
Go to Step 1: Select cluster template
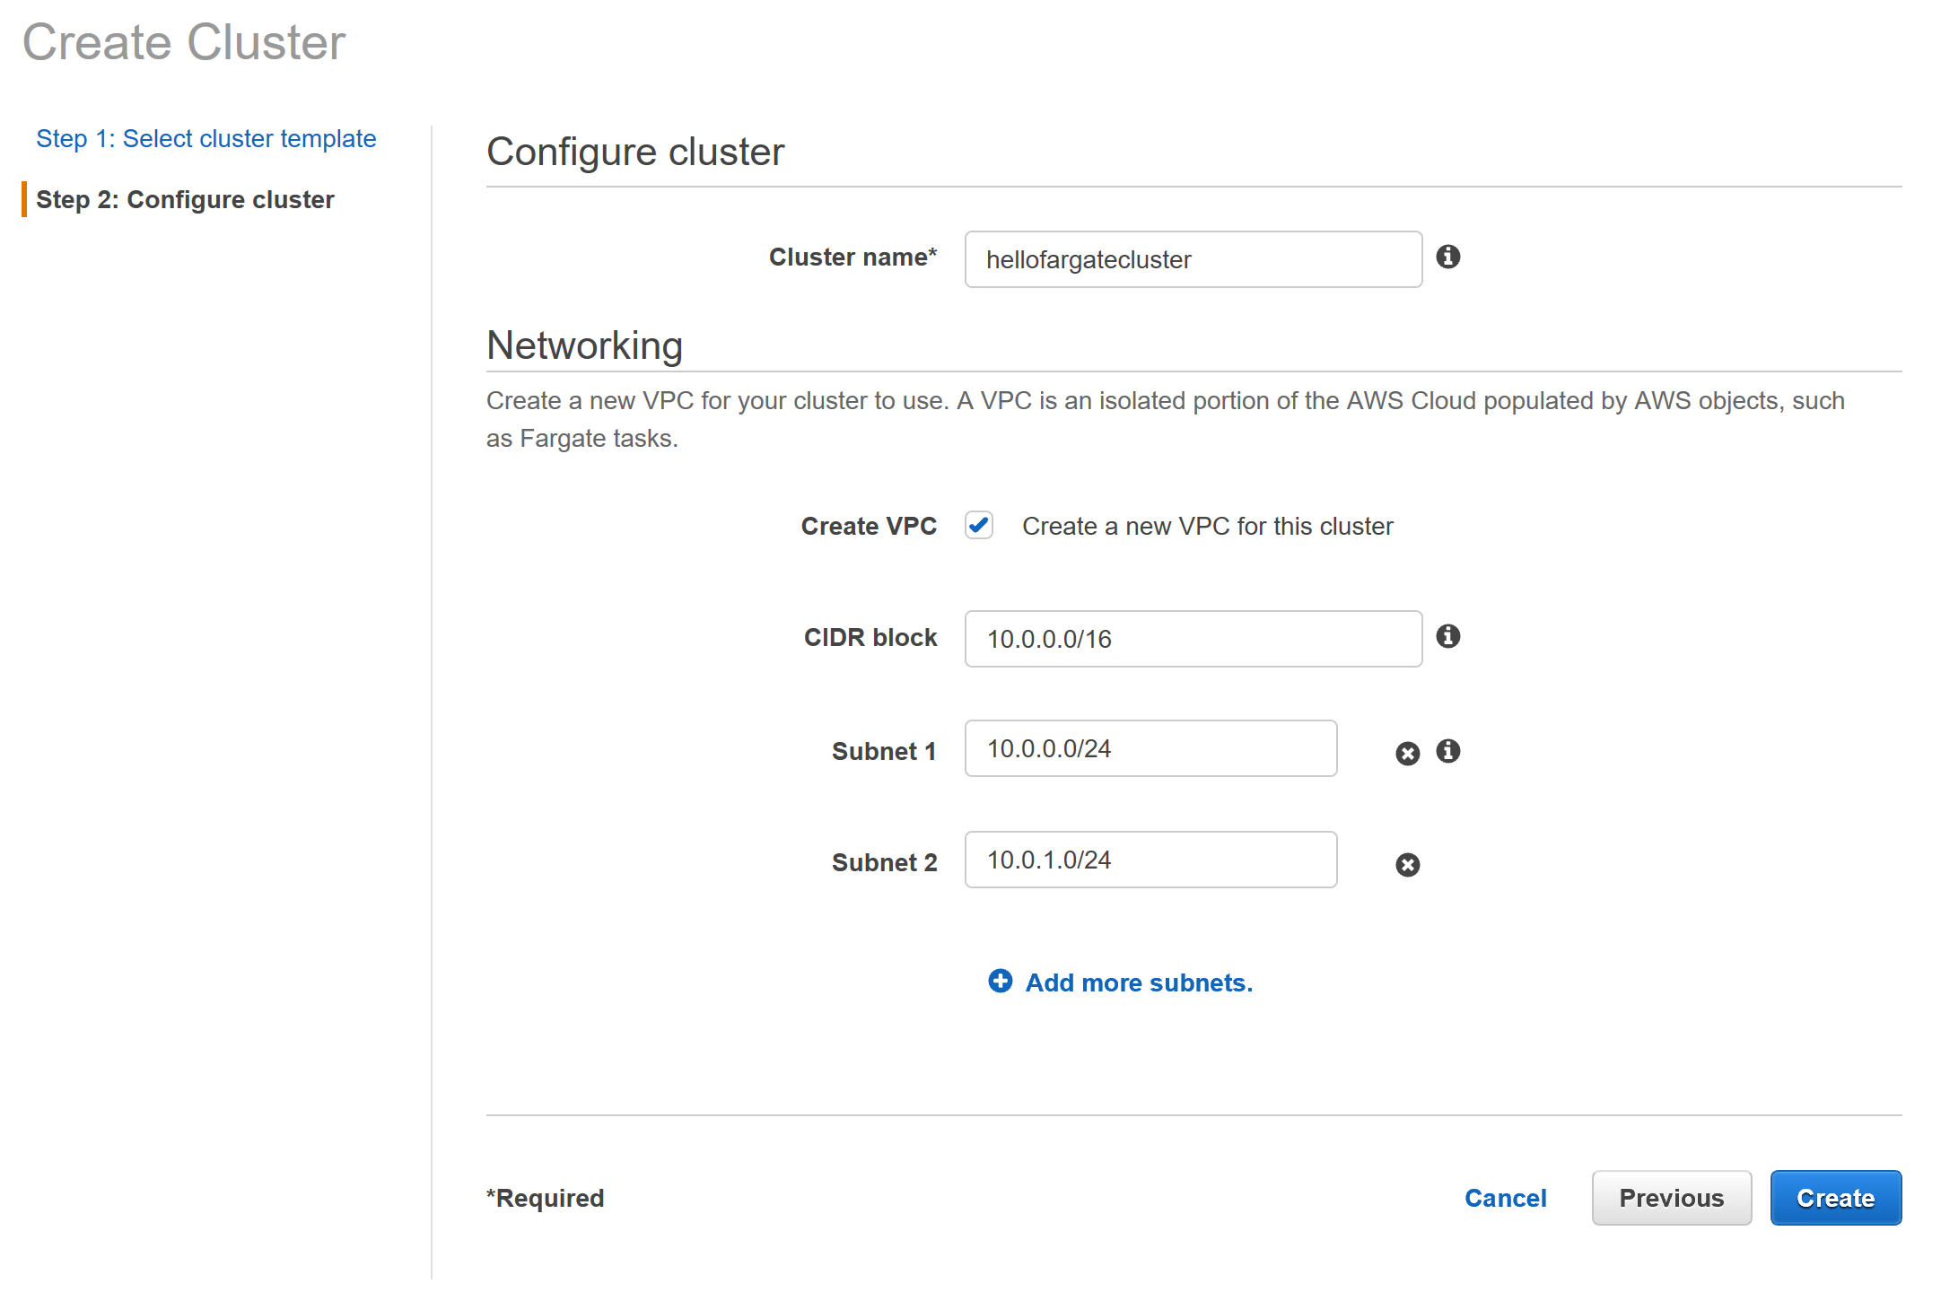(205, 138)
